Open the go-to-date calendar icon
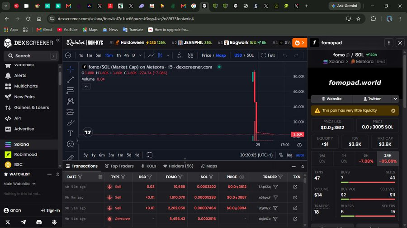 point(150,155)
